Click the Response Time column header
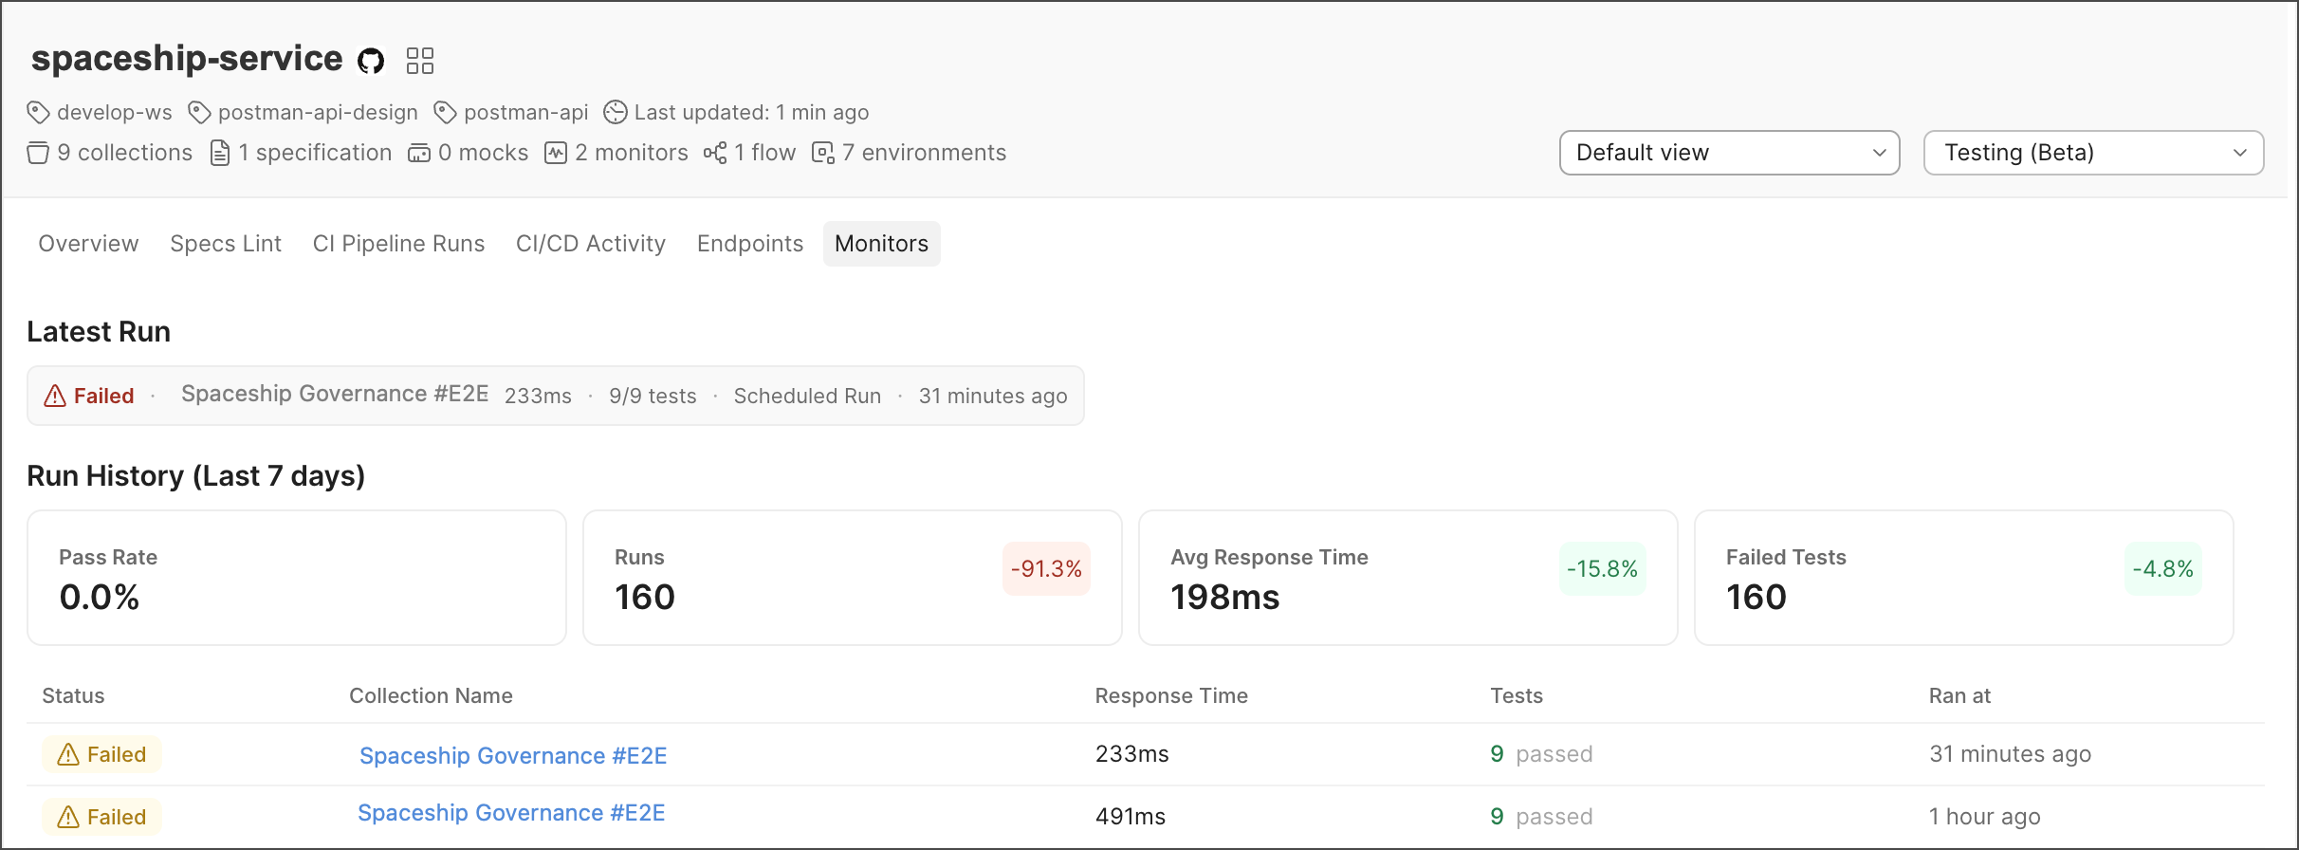This screenshot has width=2299, height=850. click(x=1171, y=695)
